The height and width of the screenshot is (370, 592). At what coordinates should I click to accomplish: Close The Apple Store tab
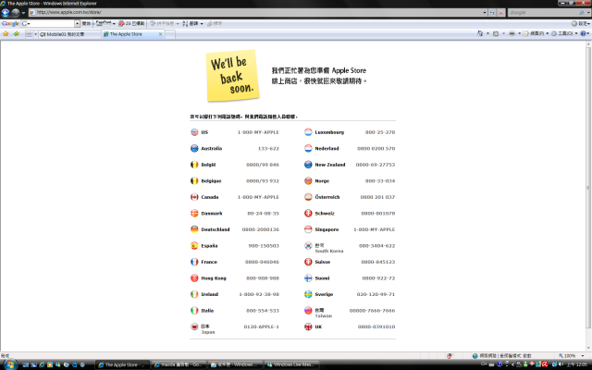pyautogui.click(x=160, y=34)
